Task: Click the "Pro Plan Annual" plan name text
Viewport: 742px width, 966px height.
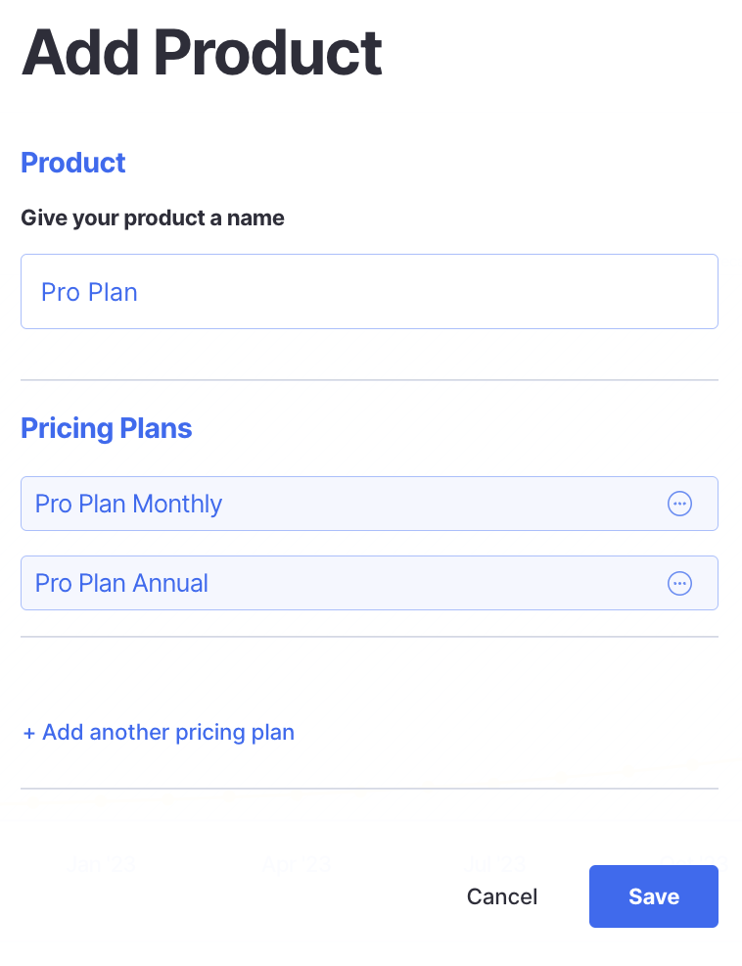Action: click(x=121, y=583)
